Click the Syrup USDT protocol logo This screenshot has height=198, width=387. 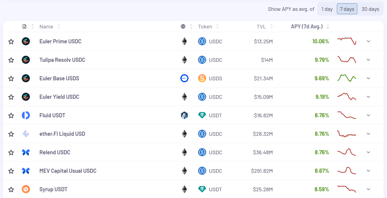[x=26, y=189]
